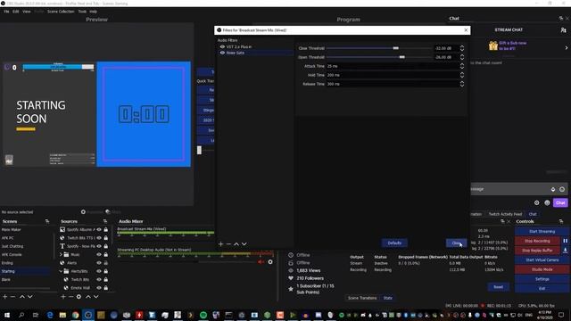This screenshot has width=571, height=321.
Task: Move source down in Sources panel
Action: [95, 297]
